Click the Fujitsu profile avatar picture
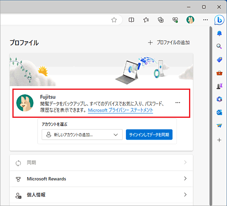The image size is (227, 206). click(25, 103)
